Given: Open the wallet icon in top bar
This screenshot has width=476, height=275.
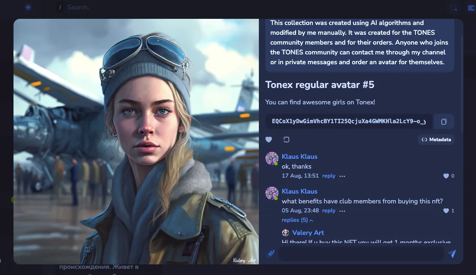Looking at the screenshot, I should click(471, 8).
